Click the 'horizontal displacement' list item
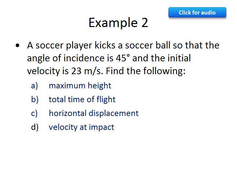237x178 pixels. [x=93, y=113]
